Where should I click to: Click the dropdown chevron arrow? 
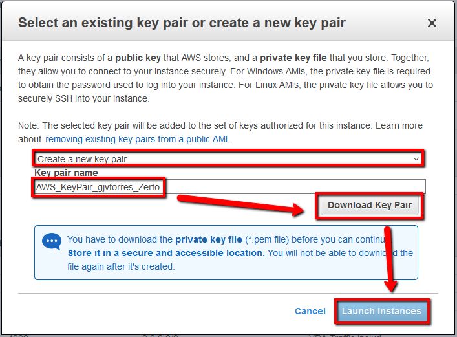click(x=416, y=159)
